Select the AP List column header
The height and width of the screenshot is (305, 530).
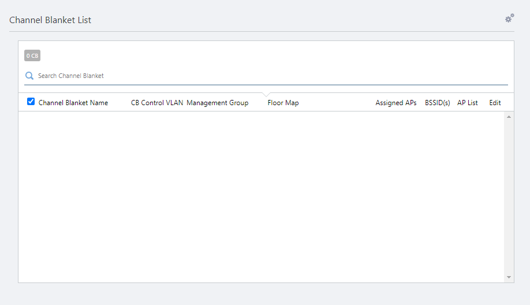[468, 103]
